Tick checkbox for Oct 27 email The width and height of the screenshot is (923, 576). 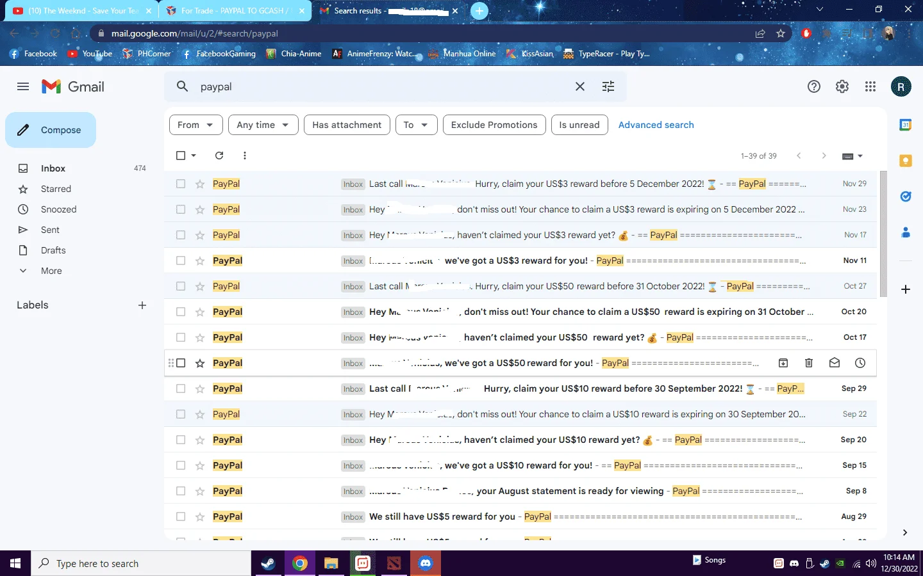pyautogui.click(x=181, y=286)
